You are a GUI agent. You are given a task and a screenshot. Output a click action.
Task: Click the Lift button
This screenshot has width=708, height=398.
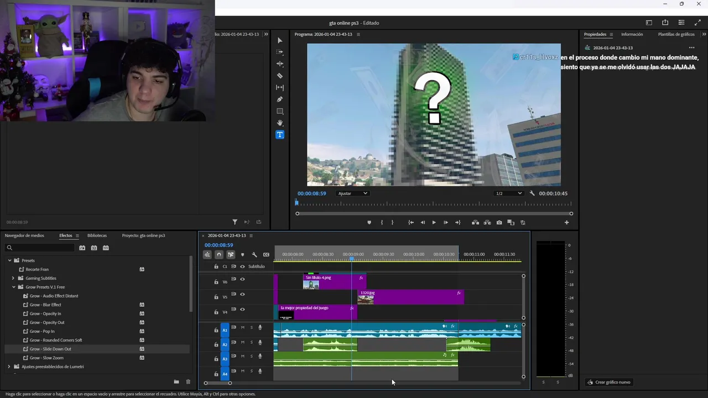click(475, 222)
